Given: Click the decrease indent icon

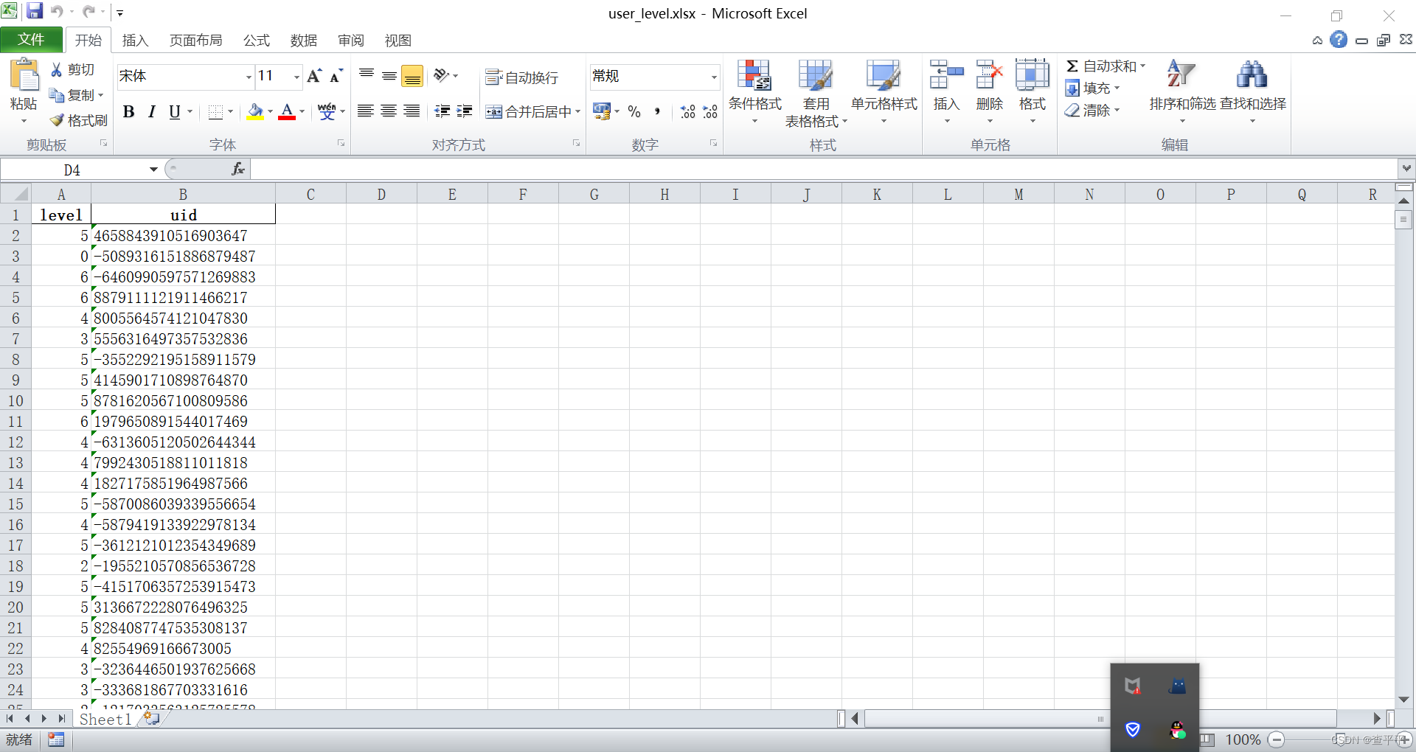Looking at the screenshot, I should pyautogui.click(x=442, y=111).
